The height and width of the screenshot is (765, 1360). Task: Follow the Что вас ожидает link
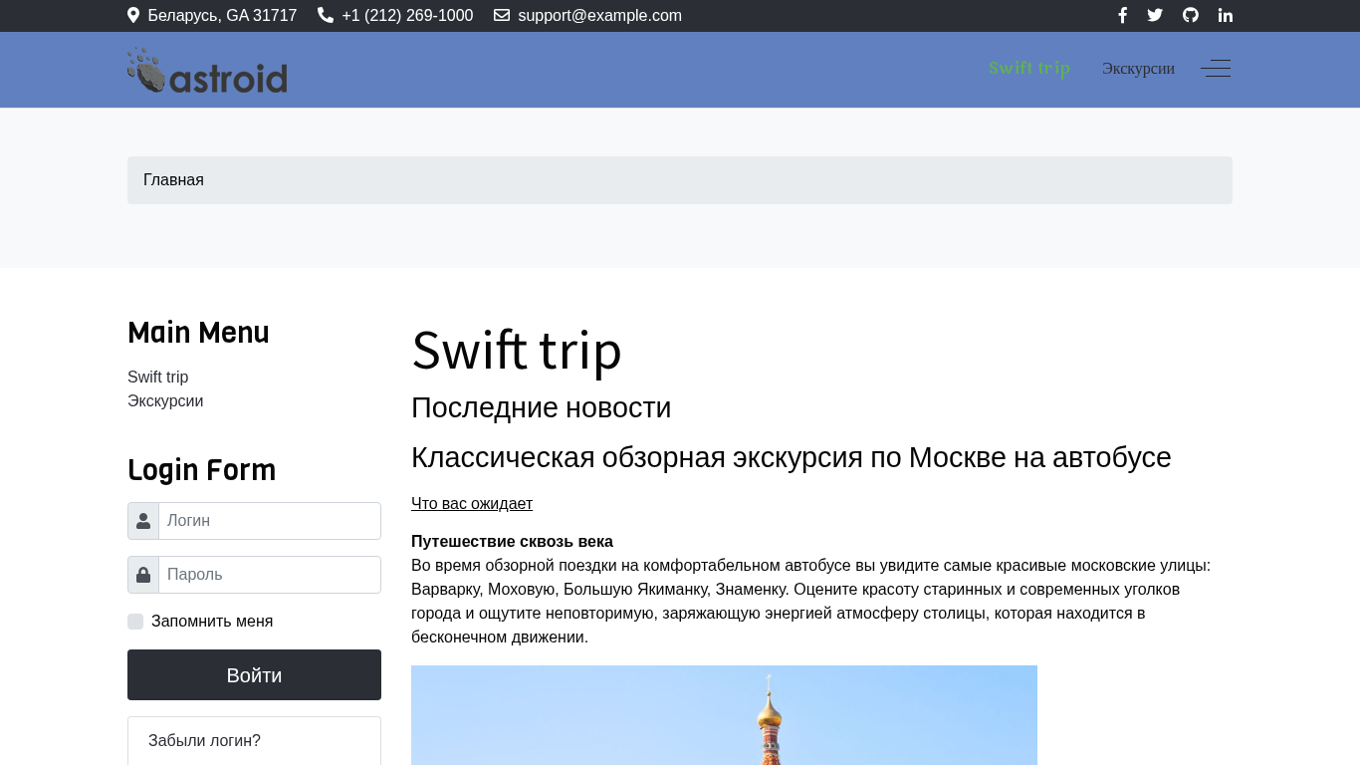click(x=472, y=503)
